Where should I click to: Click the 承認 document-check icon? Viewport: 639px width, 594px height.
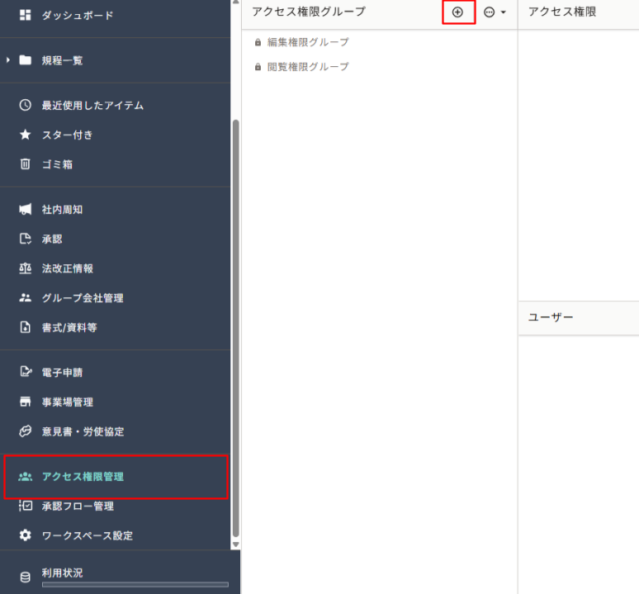click(x=26, y=239)
